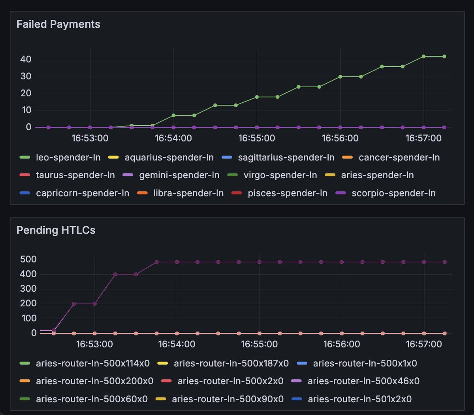The image size is (474, 415).
Task: Select pisces-spender-ln legend label
Action: click(x=288, y=193)
